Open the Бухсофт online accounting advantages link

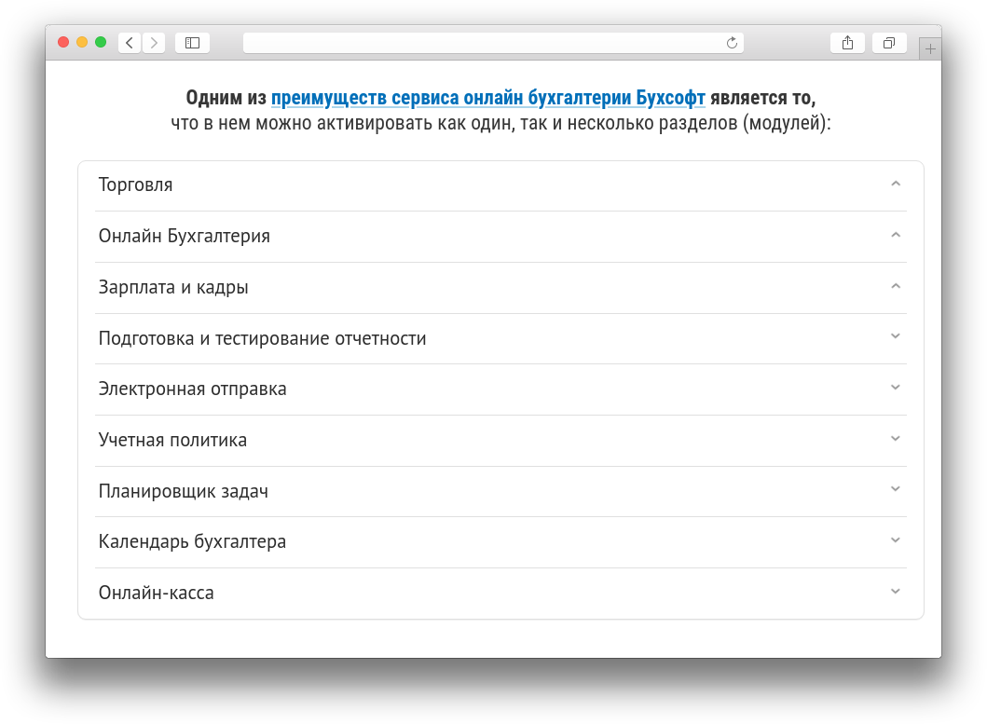pos(487,98)
